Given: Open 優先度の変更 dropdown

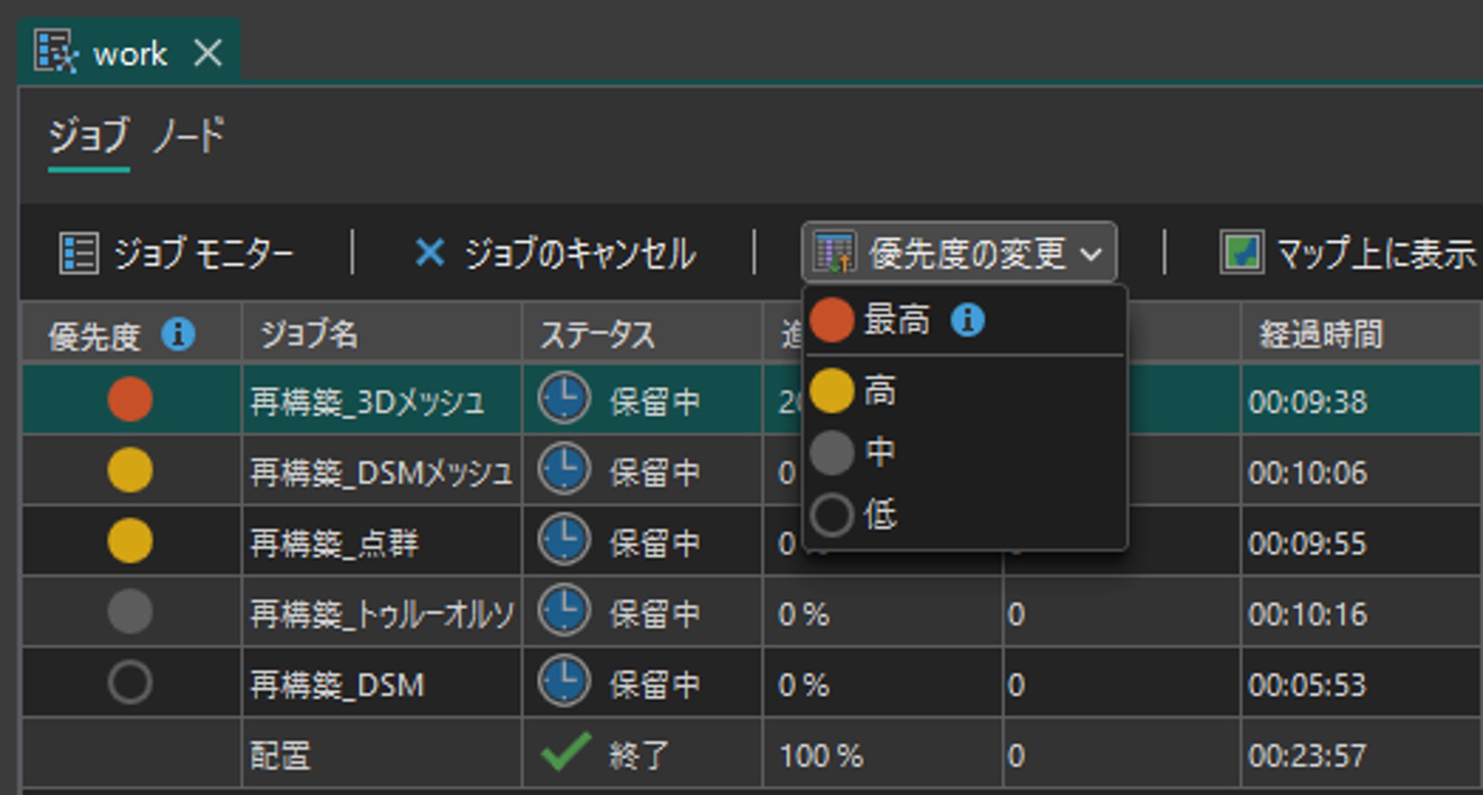Looking at the screenshot, I should point(958,253).
